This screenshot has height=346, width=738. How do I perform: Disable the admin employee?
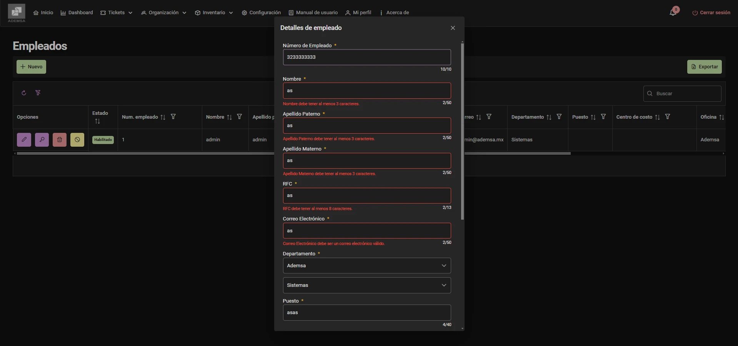point(77,140)
